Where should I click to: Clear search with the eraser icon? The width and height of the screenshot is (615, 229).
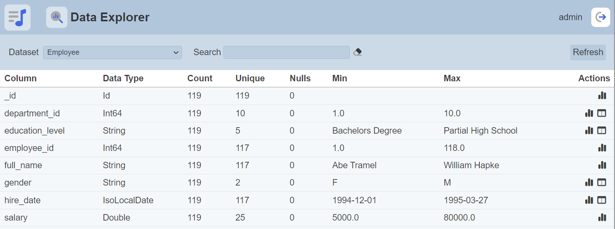click(x=357, y=52)
